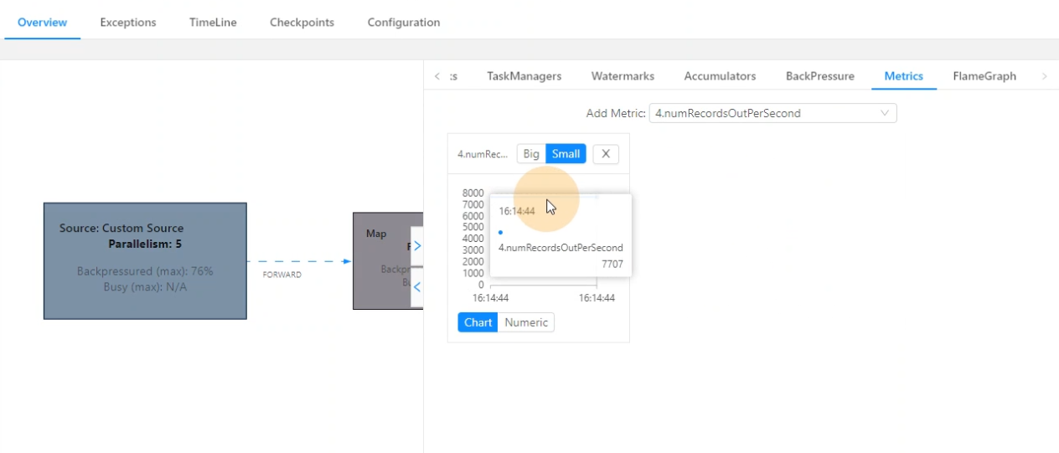Click the right-pointing panel expand arrow

tap(417, 246)
